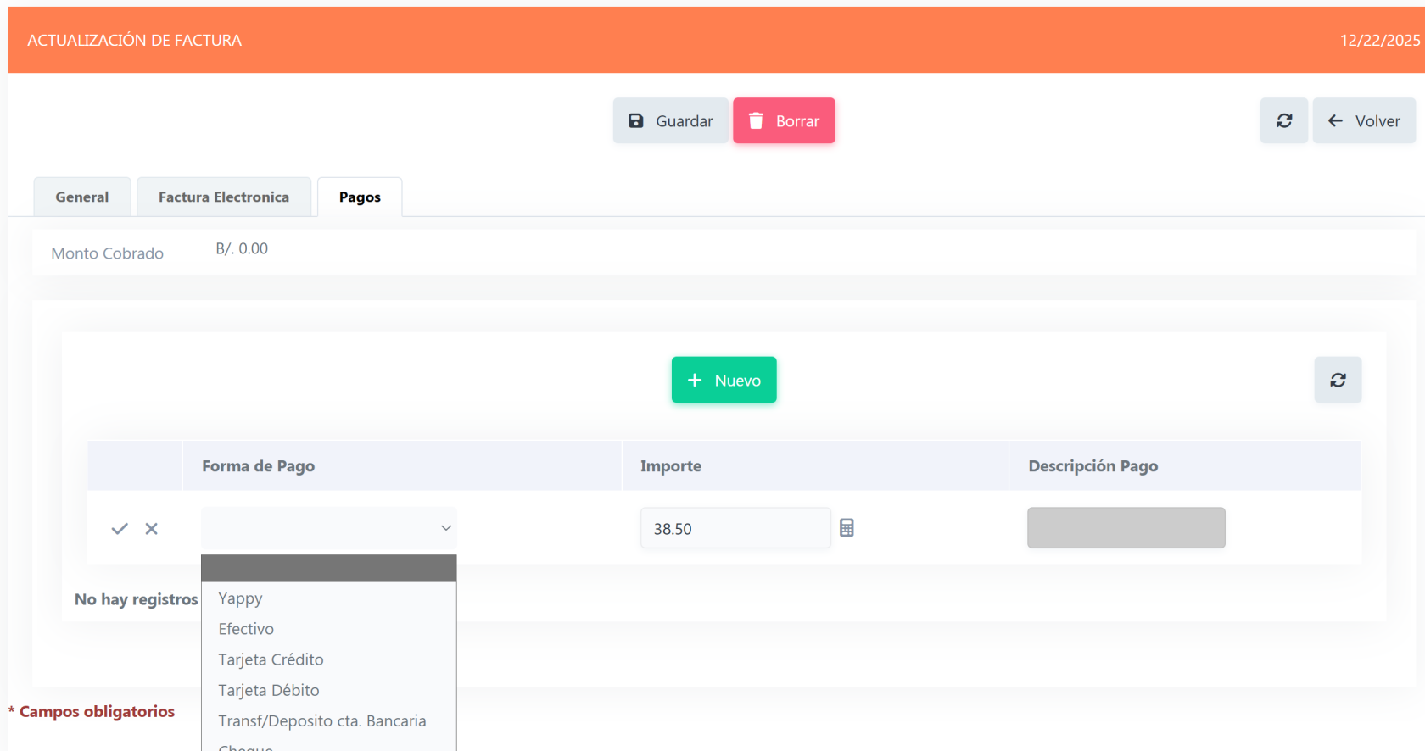Click the refresh icon next to Volver
Image resolution: width=1425 pixels, height=751 pixels.
click(1283, 121)
